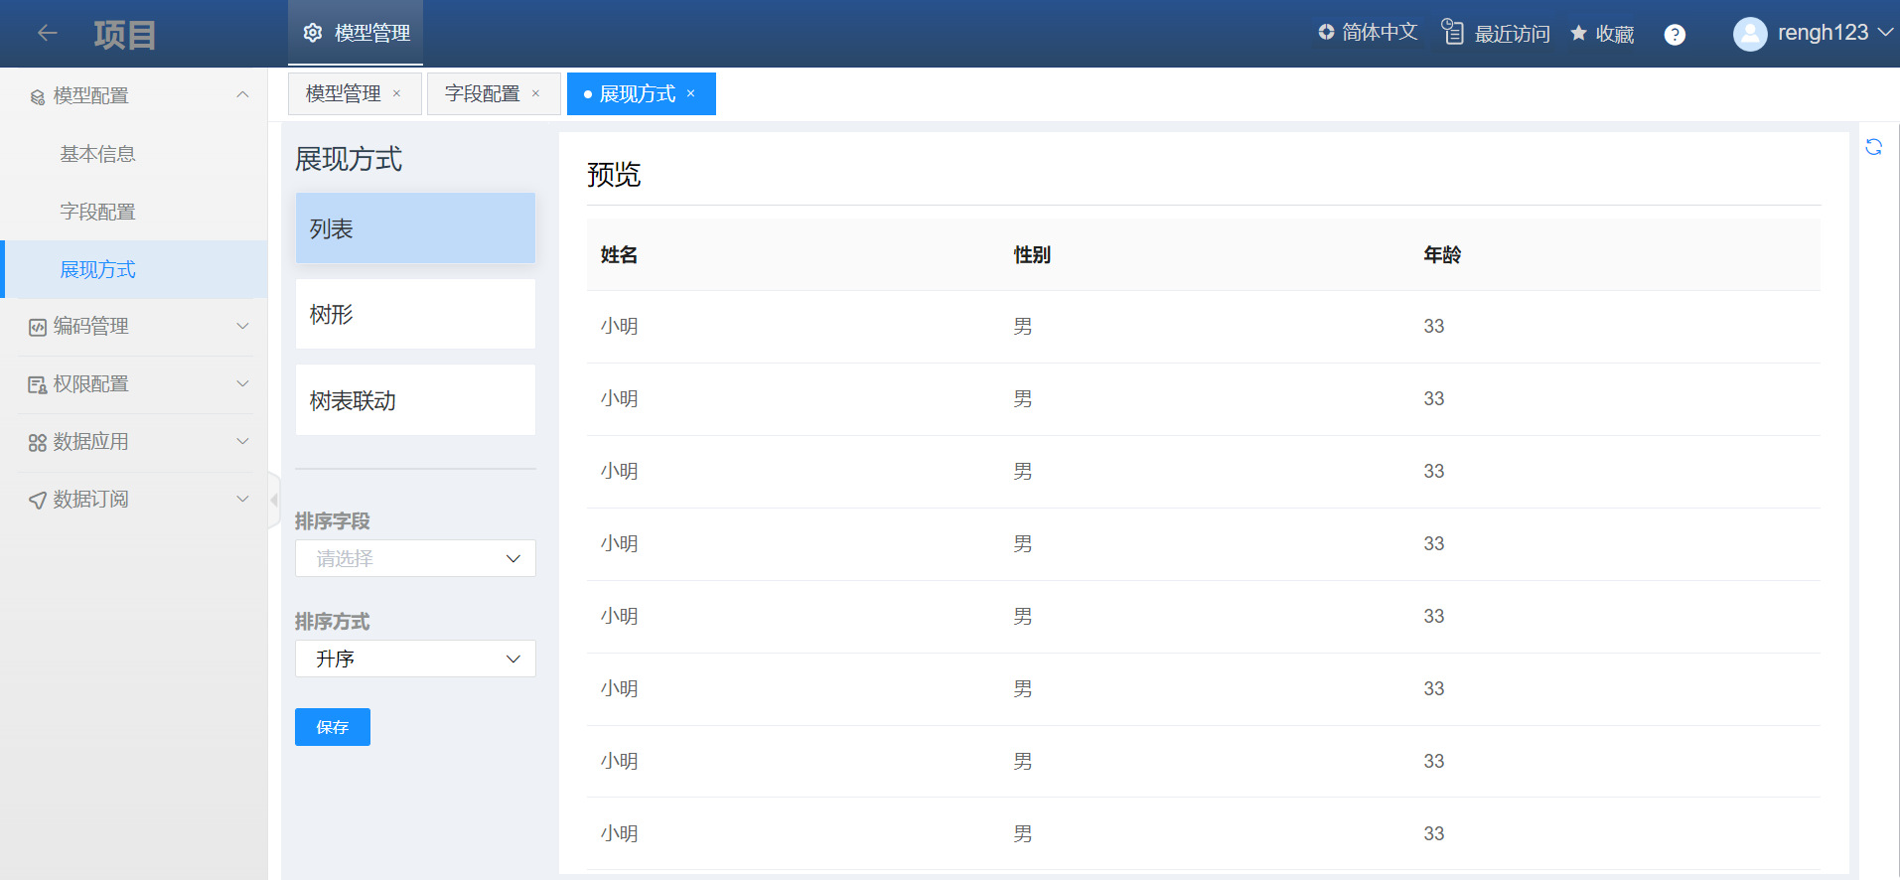Viewport: 1900px width, 880px height.
Task: Open the 排序字段 dropdown
Action: [415, 558]
